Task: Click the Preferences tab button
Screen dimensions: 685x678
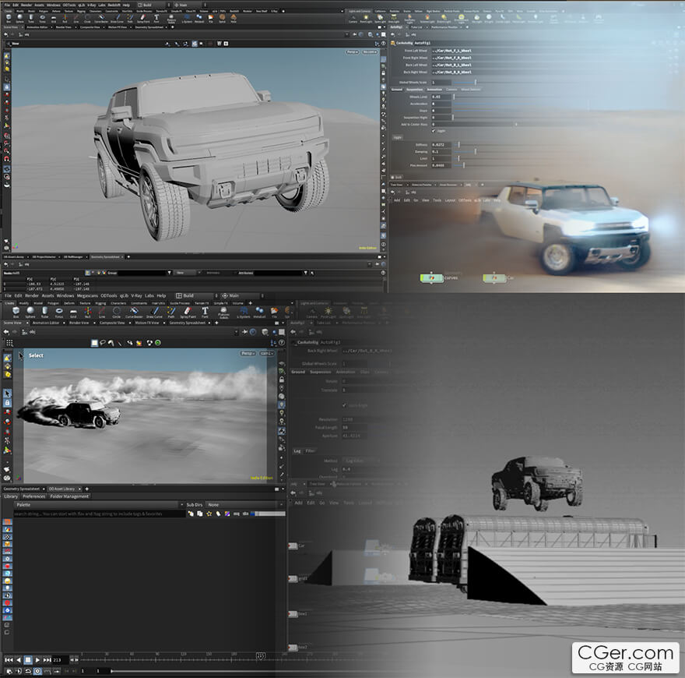Action: click(x=33, y=496)
